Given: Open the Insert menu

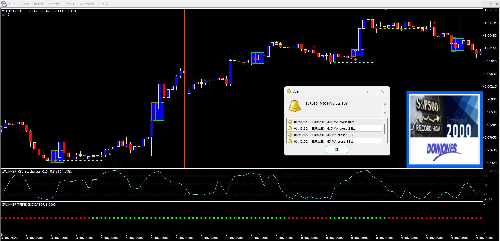Looking at the screenshot, I should [x=39, y=4].
